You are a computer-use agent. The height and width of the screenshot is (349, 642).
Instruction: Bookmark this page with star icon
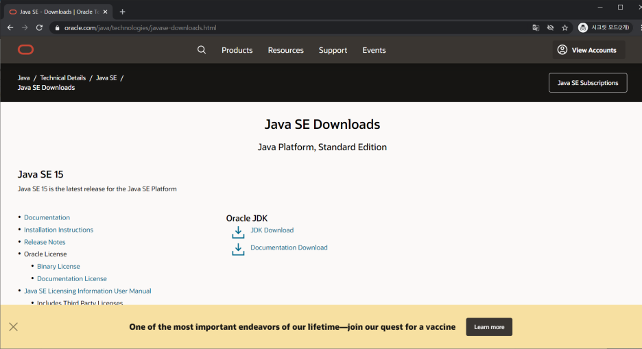click(x=565, y=28)
